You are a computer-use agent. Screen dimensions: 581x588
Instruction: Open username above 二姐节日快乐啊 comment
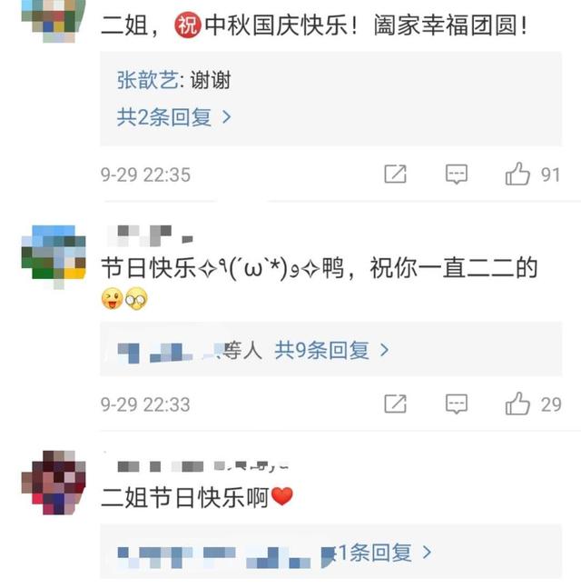pyautogui.click(x=202, y=466)
